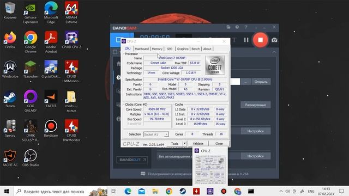The image size is (349, 196).
Task: Select GOG GALAXY desktop icon
Action: (x=31, y=101)
